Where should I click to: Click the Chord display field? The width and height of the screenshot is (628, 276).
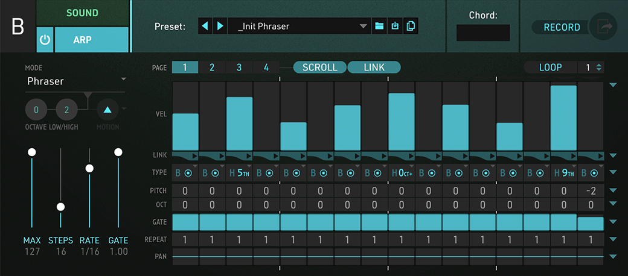tap(482, 33)
